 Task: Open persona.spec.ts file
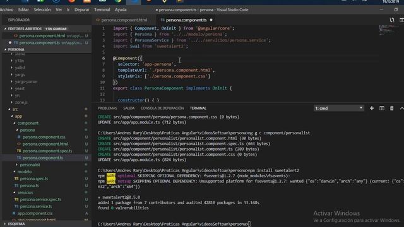[46, 178]
